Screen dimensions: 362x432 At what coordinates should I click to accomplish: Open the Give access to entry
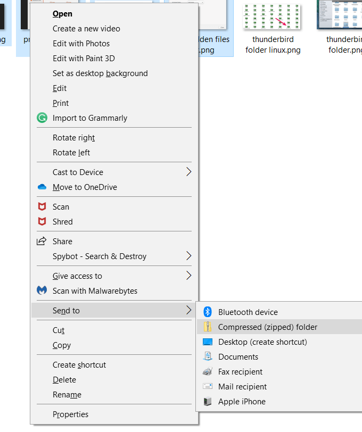coord(114,276)
